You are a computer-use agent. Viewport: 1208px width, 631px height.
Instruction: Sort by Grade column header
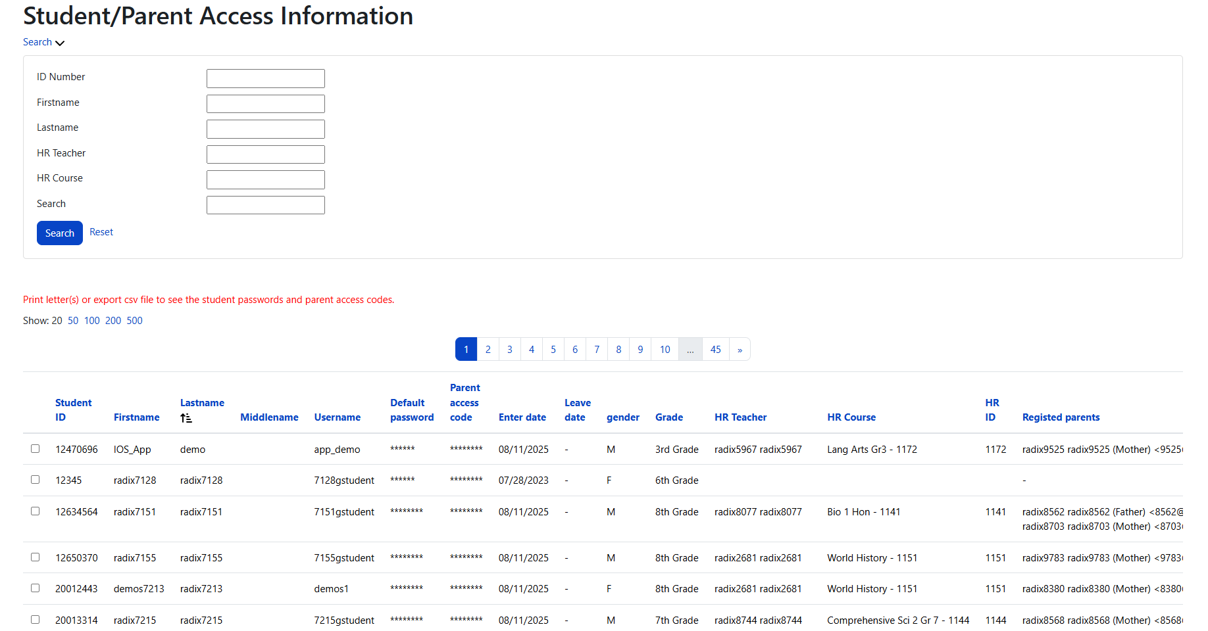point(668,417)
